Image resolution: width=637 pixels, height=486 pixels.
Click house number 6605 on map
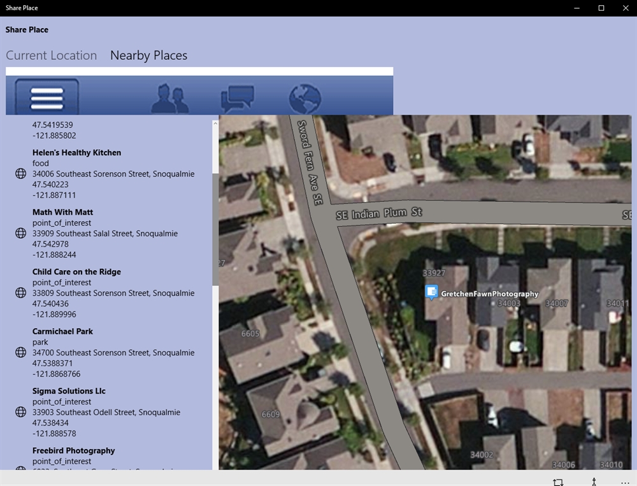pyautogui.click(x=250, y=333)
